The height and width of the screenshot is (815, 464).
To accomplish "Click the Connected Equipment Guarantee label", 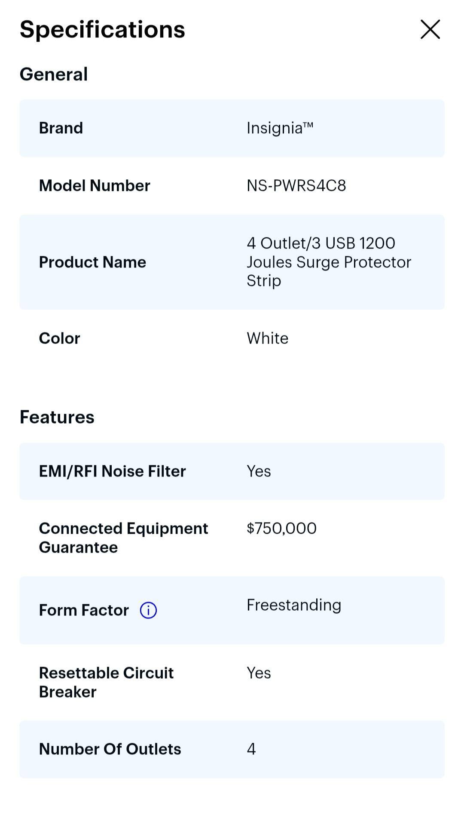I will coord(123,537).
